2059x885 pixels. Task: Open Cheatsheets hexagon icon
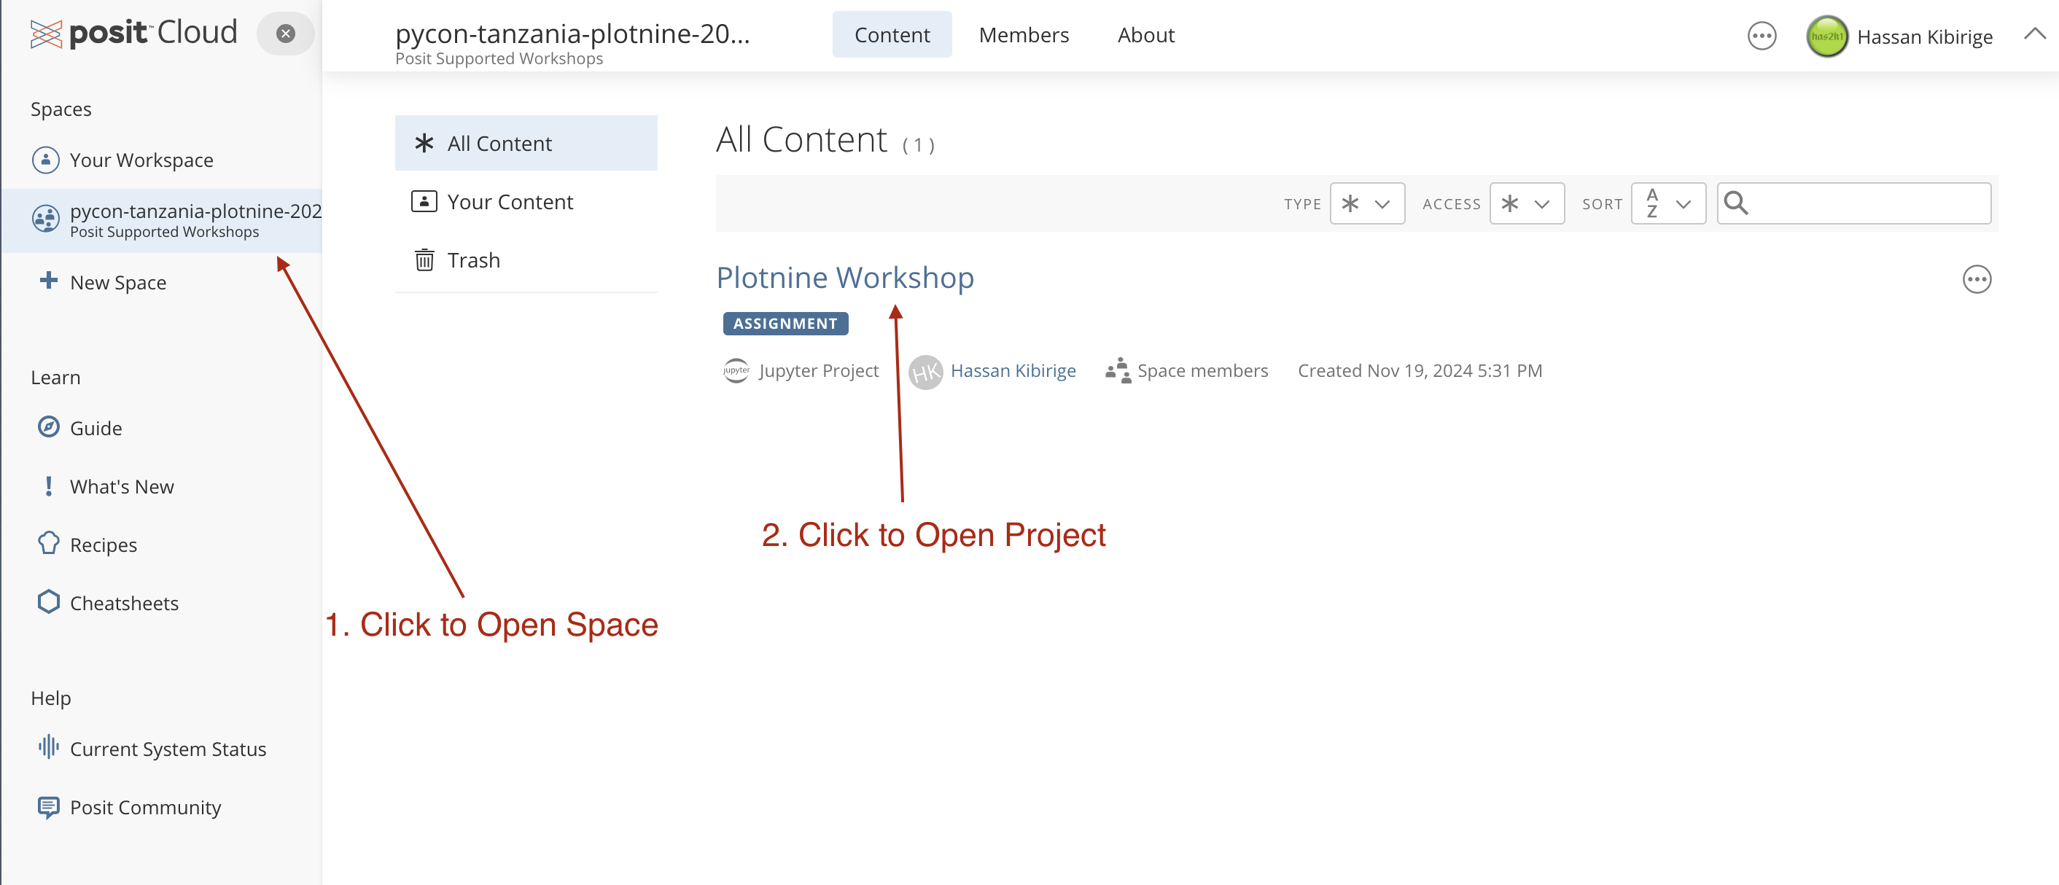point(49,602)
